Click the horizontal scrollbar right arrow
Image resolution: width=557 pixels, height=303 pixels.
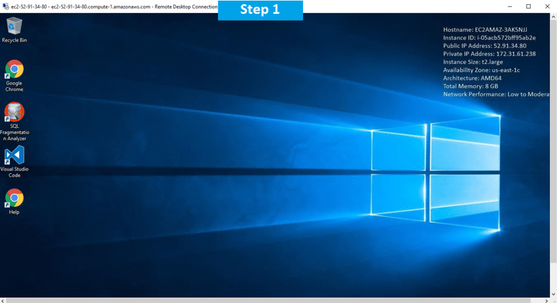[548, 299]
